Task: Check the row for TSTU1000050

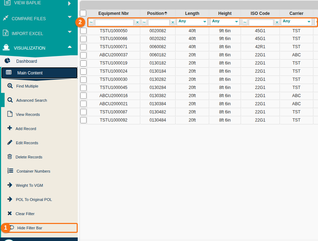Action: 83,31
